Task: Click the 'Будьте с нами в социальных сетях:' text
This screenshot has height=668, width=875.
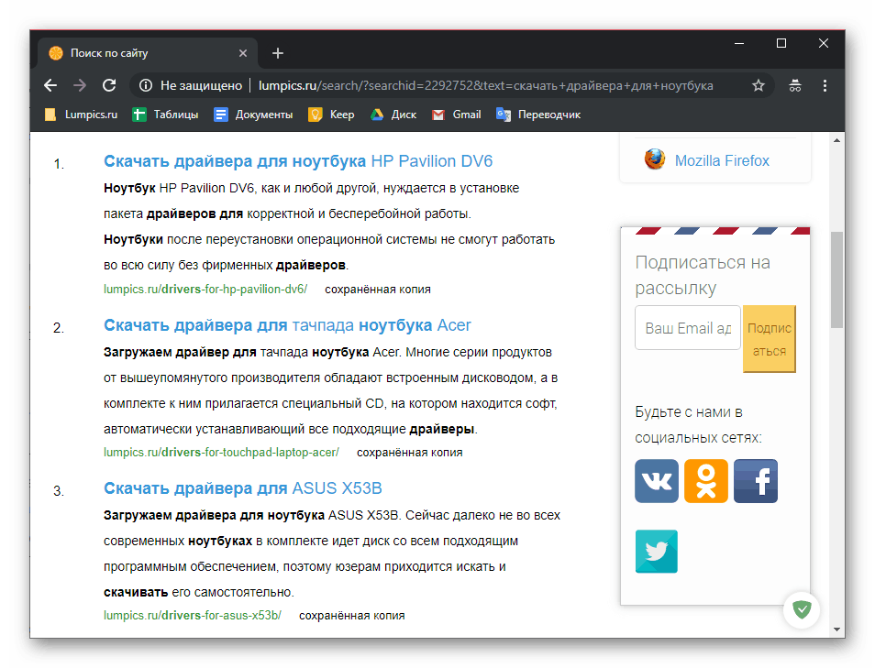Action: coord(698,425)
